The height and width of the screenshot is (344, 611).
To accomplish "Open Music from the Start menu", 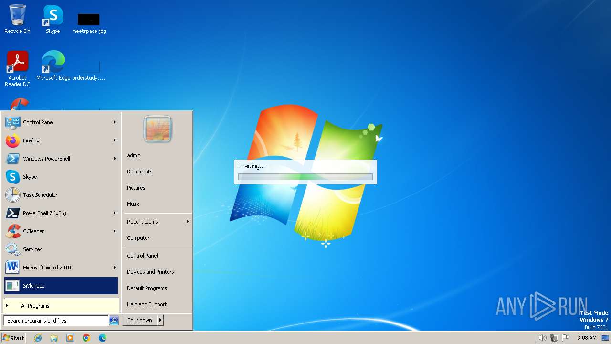I will point(158,204).
